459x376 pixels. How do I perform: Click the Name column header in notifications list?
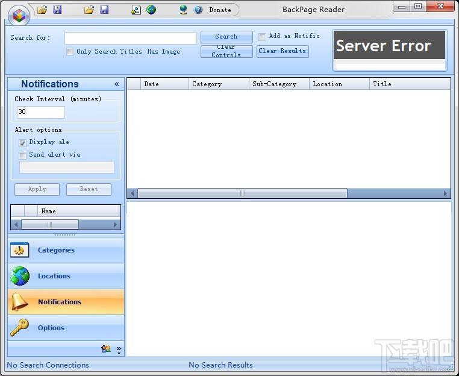tap(78, 211)
